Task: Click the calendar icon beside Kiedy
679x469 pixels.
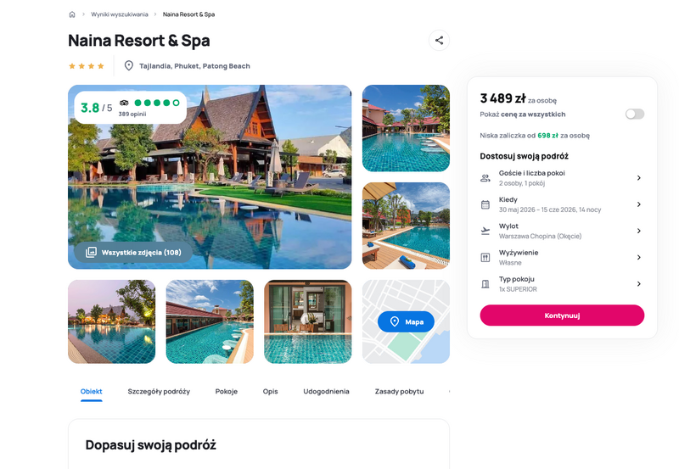Action: click(485, 204)
